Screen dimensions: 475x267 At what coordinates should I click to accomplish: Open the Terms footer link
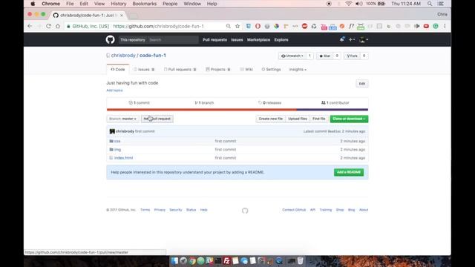[145, 210]
